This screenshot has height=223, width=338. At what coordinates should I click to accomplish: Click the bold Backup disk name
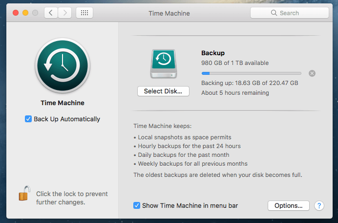point(213,53)
